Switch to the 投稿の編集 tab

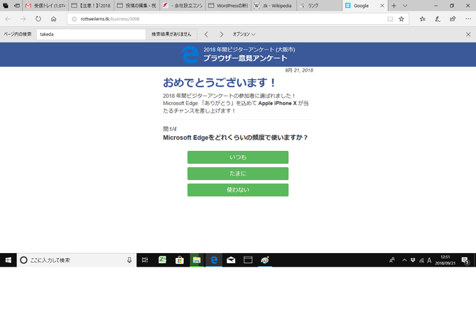coord(137,6)
